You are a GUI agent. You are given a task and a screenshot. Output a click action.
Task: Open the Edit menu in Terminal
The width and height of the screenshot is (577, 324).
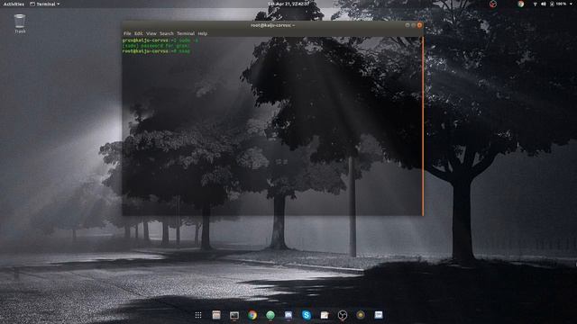tap(138, 33)
